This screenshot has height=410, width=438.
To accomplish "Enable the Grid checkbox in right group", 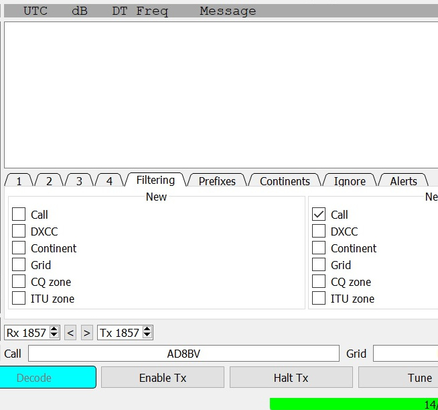I will click(319, 265).
